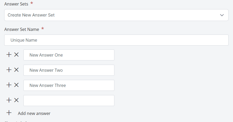The height and width of the screenshot is (122, 233).
Task: Focus the Unique Name text field
Action: coord(116,40)
